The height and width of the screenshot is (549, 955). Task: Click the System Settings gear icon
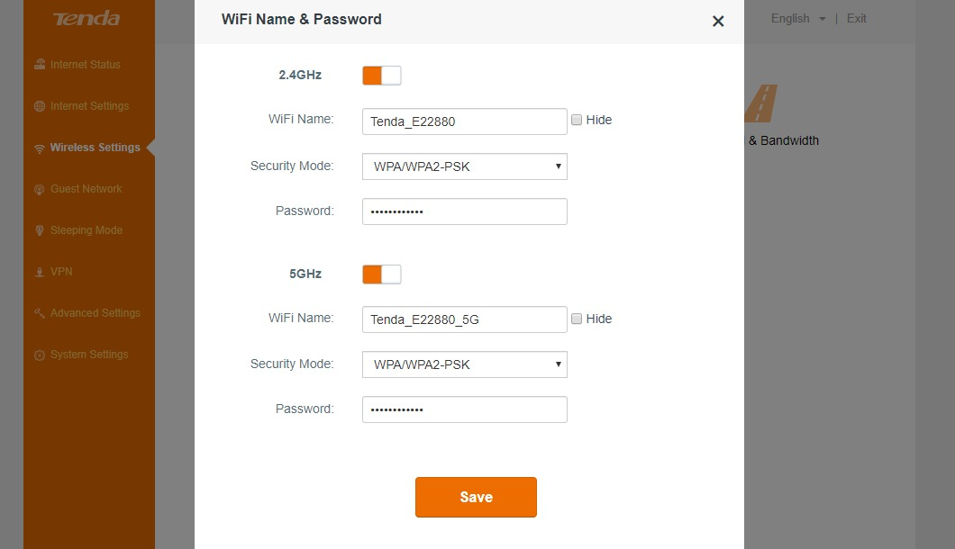pos(40,355)
